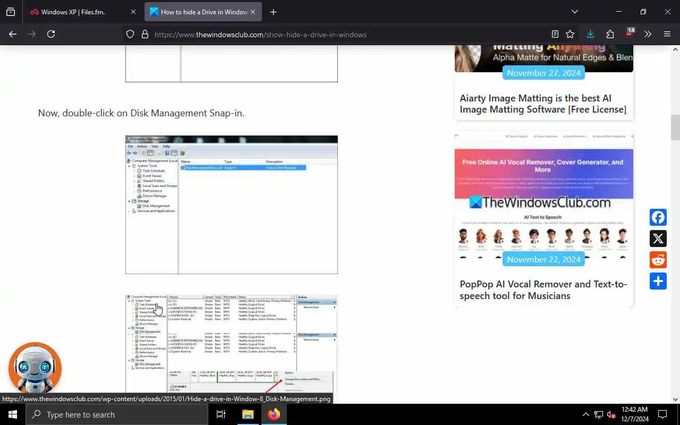Close the Windows XP Files.fm tab
680x425 pixels.
tap(133, 12)
